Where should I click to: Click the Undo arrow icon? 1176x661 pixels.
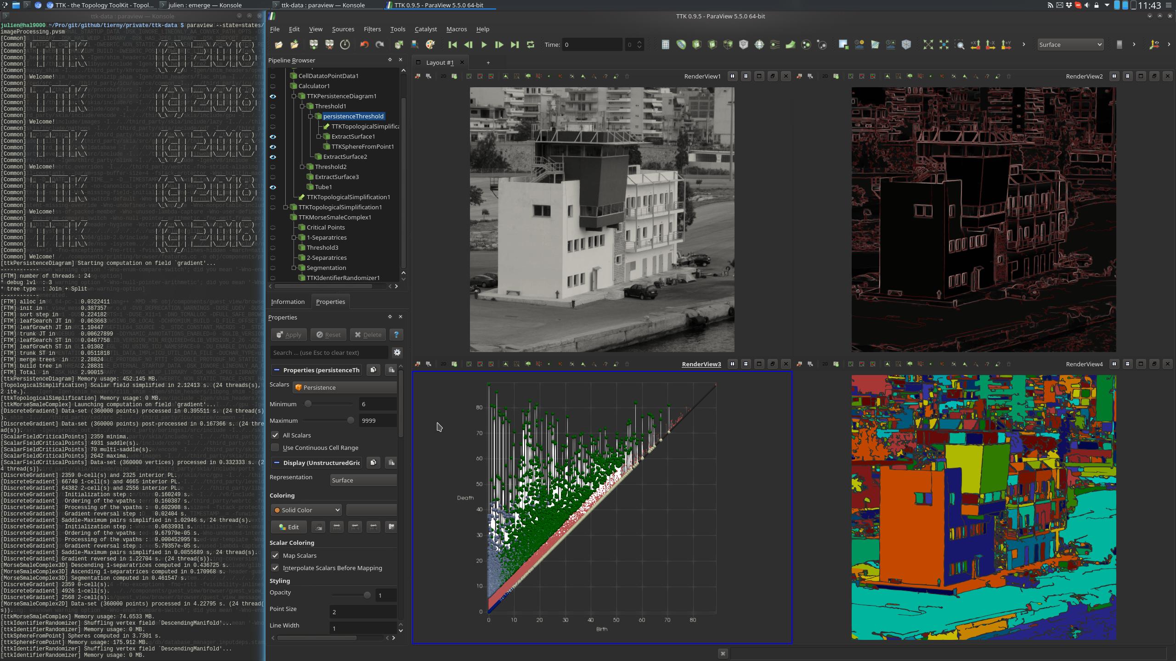(364, 45)
